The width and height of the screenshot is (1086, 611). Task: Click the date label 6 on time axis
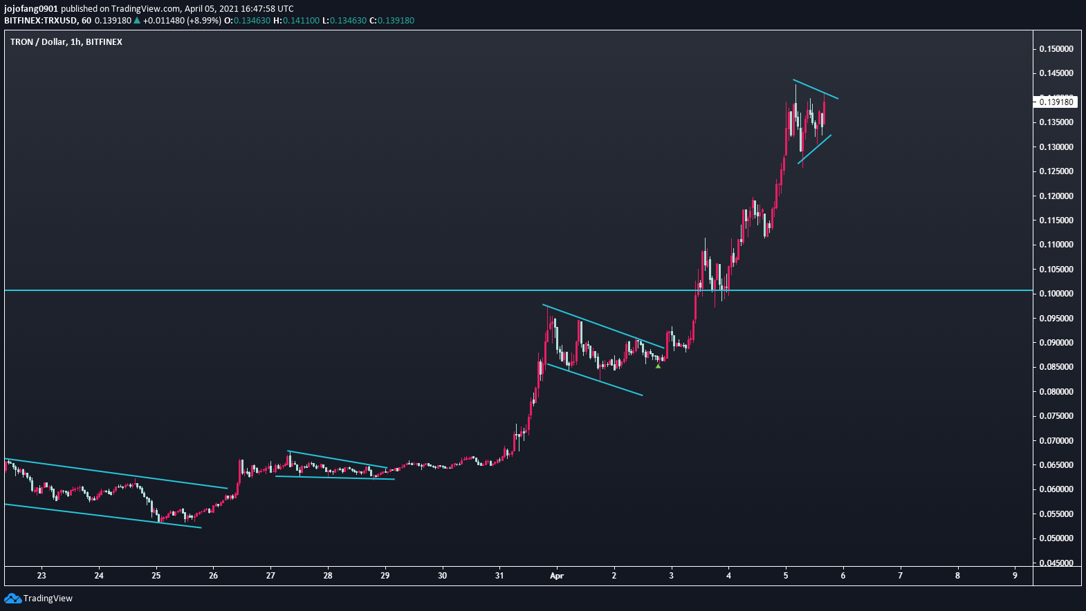click(x=843, y=576)
